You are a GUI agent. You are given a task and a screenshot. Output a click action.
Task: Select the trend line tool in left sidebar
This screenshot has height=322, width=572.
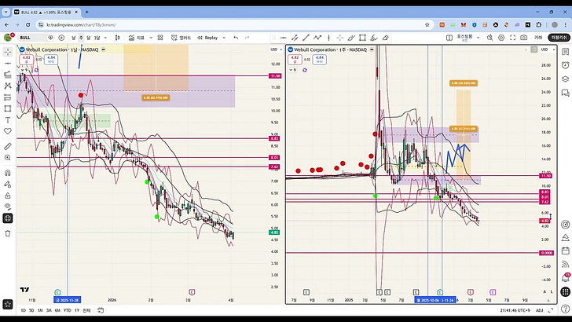coord(8,64)
